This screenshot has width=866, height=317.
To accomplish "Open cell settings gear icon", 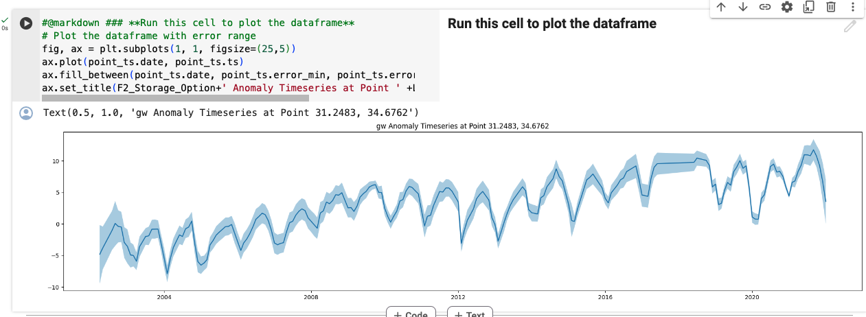I will [786, 8].
